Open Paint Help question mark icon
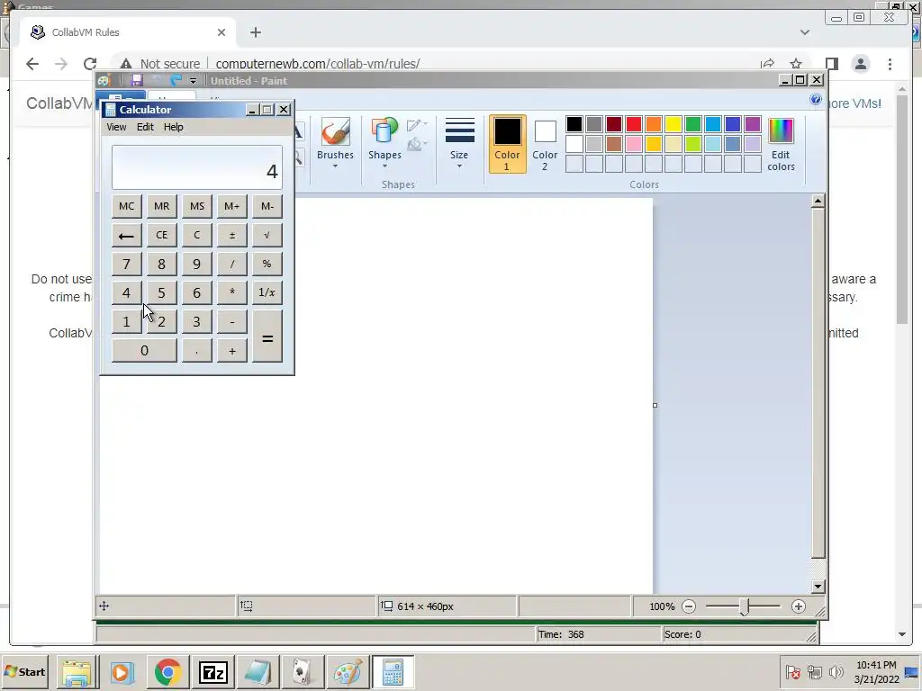This screenshot has height=691, width=922. [816, 99]
